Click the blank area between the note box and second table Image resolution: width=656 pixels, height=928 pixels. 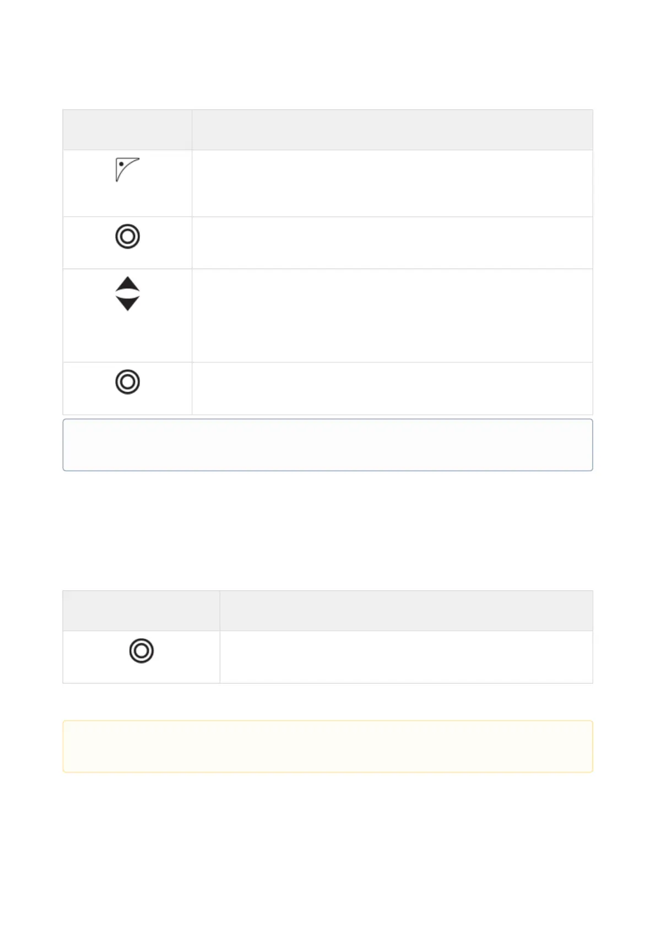[328, 531]
